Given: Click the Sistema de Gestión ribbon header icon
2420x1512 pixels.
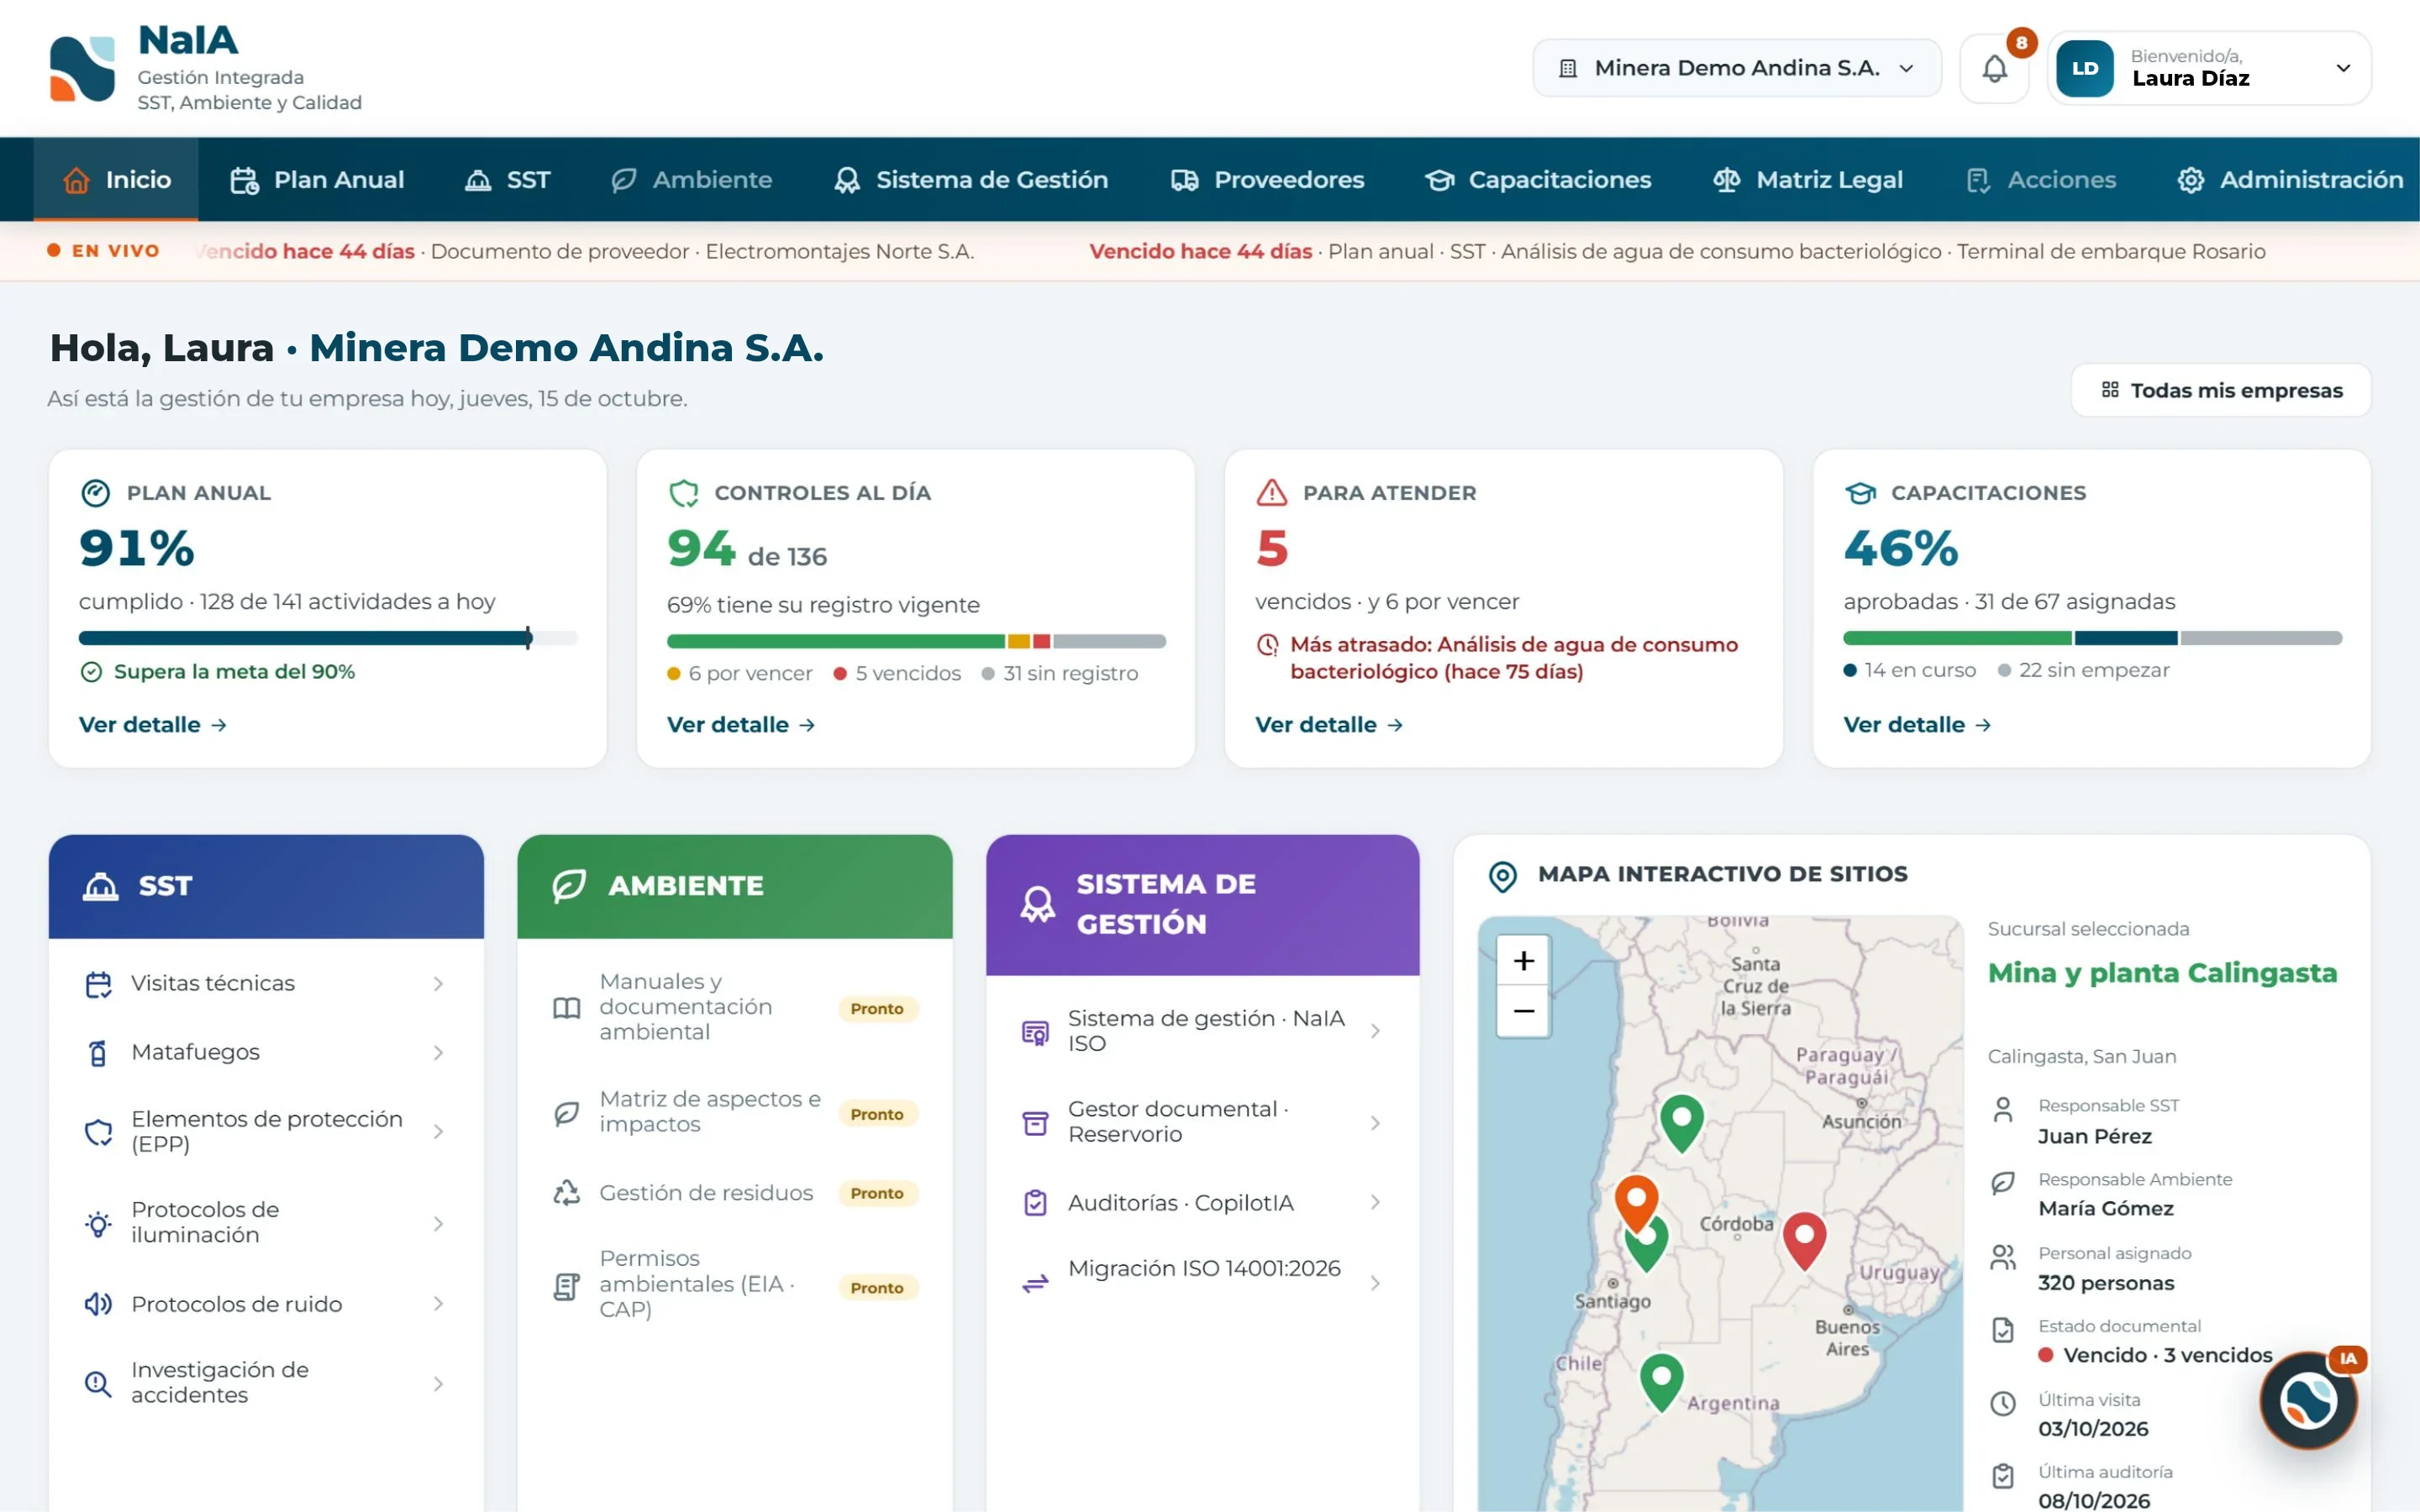Looking at the screenshot, I should (x=1037, y=904).
